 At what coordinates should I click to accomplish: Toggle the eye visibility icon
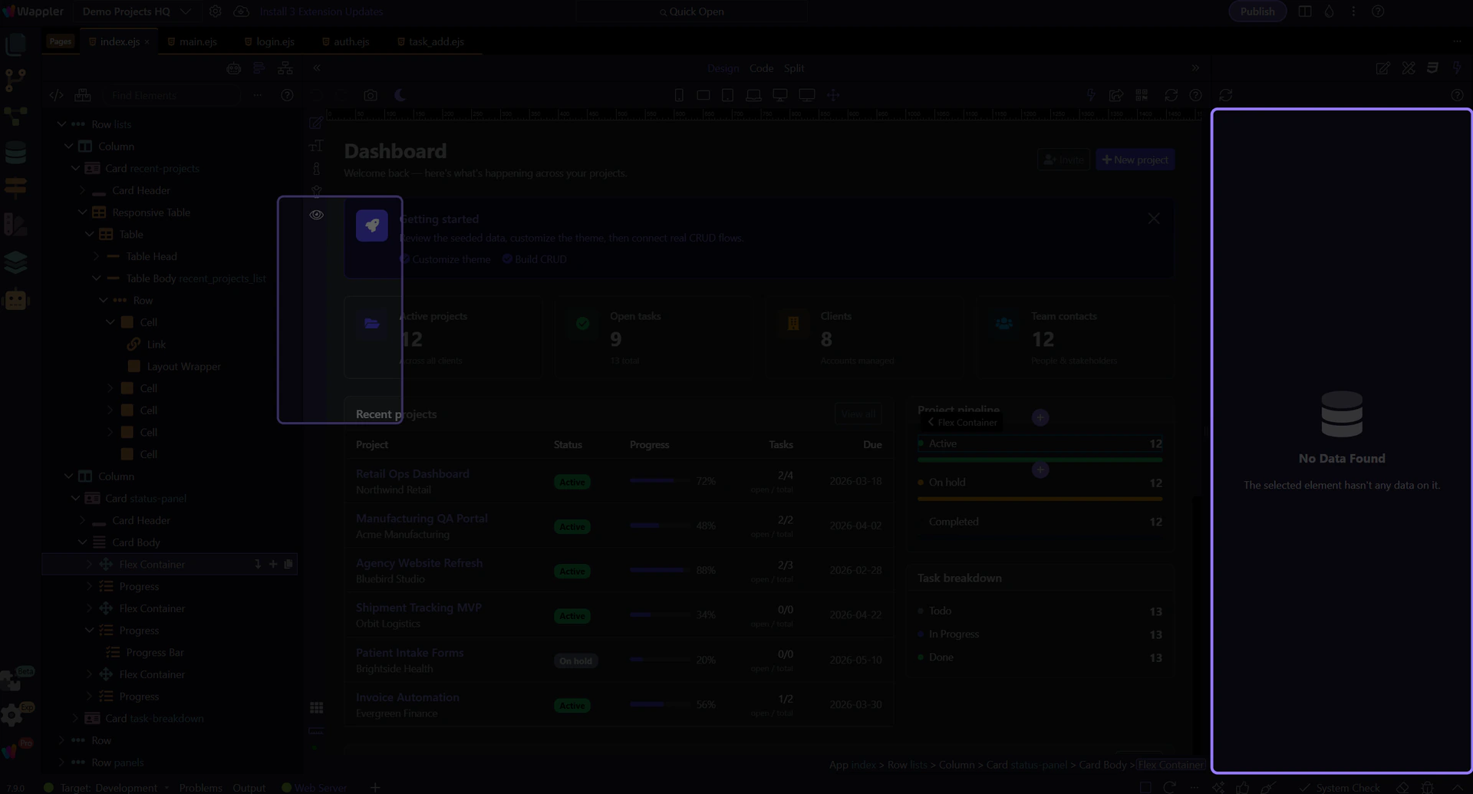[x=316, y=215]
